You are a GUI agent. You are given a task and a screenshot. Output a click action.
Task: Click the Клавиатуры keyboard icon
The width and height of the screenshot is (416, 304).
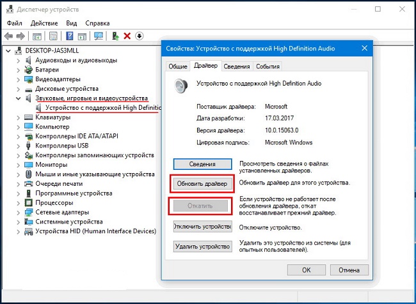(28, 117)
